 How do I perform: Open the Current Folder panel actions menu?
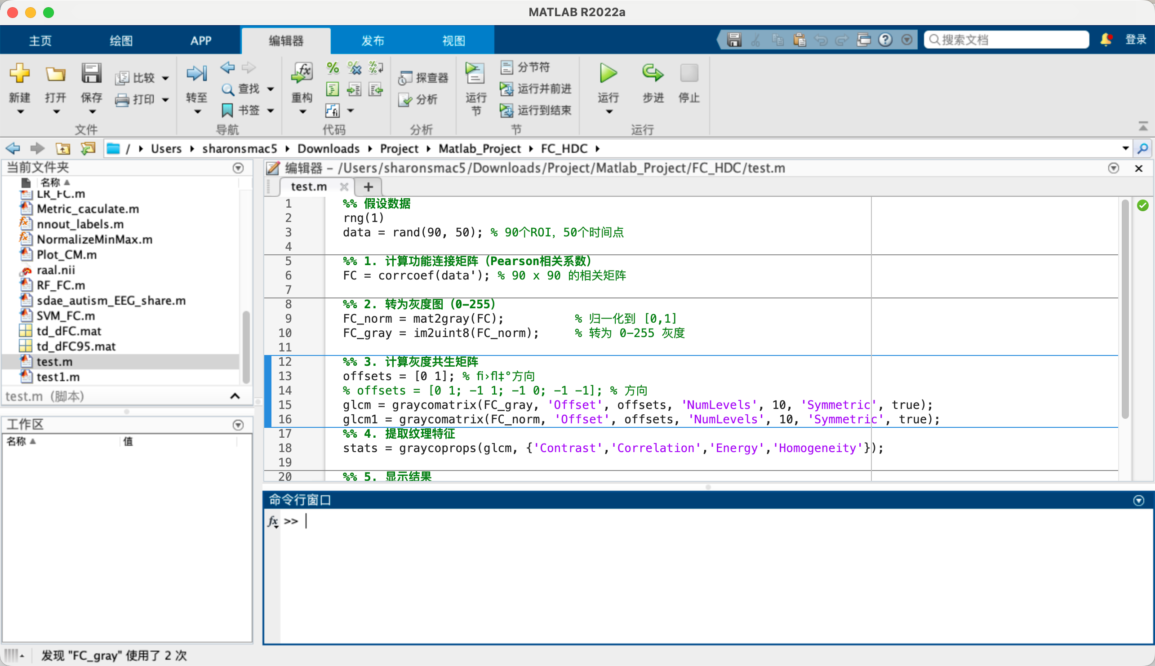[x=238, y=168]
